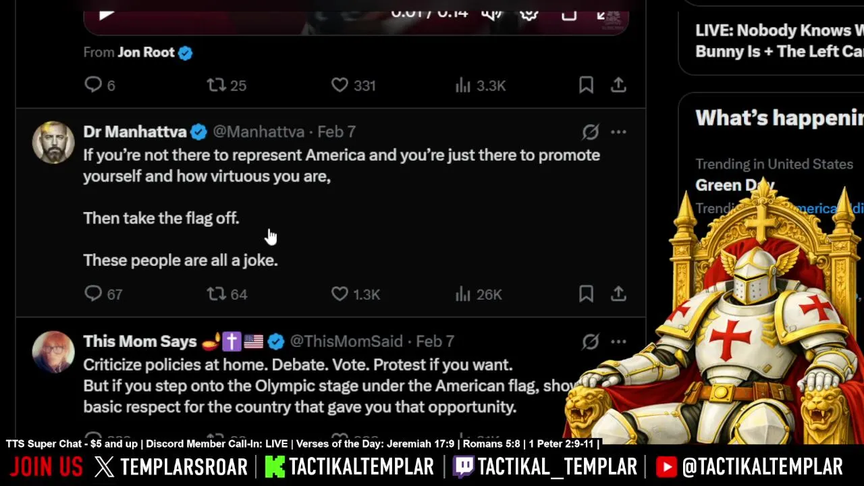This screenshot has height=486, width=864.
Task: Open the Green Day trending topic
Action: pyautogui.click(x=735, y=185)
